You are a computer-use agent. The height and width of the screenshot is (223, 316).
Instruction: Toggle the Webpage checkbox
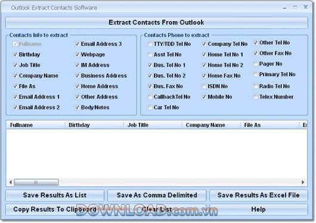77,54
